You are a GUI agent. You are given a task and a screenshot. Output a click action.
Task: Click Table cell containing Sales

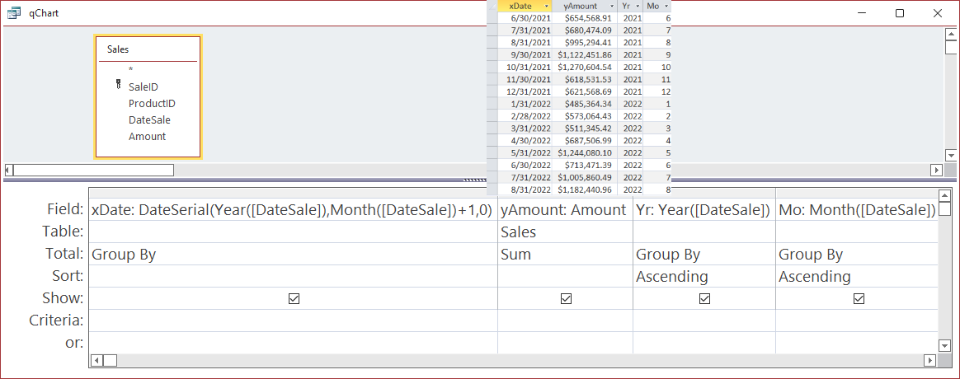(565, 232)
